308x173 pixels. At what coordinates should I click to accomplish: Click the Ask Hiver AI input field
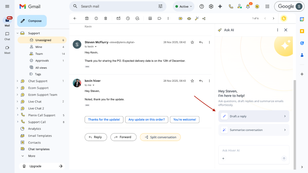coord(254,150)
